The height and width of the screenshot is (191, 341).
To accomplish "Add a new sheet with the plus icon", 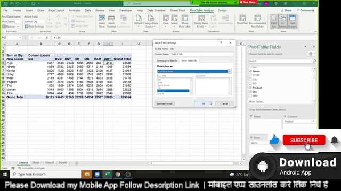I will pyautogui.click(x=77, y=163).
